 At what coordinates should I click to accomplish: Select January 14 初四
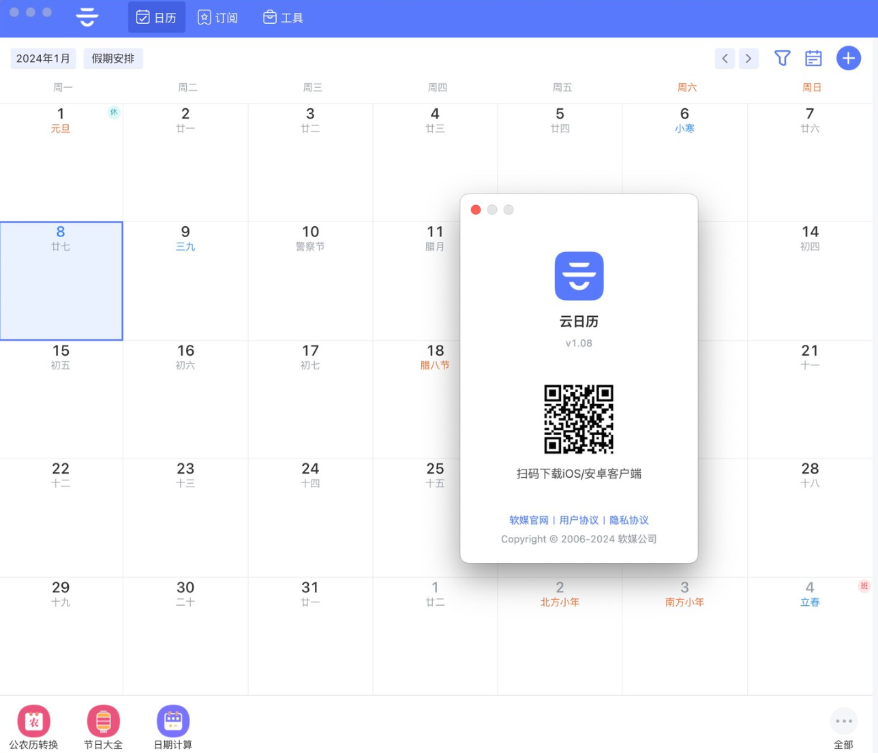pyautogui.click(x=810, y=281)
